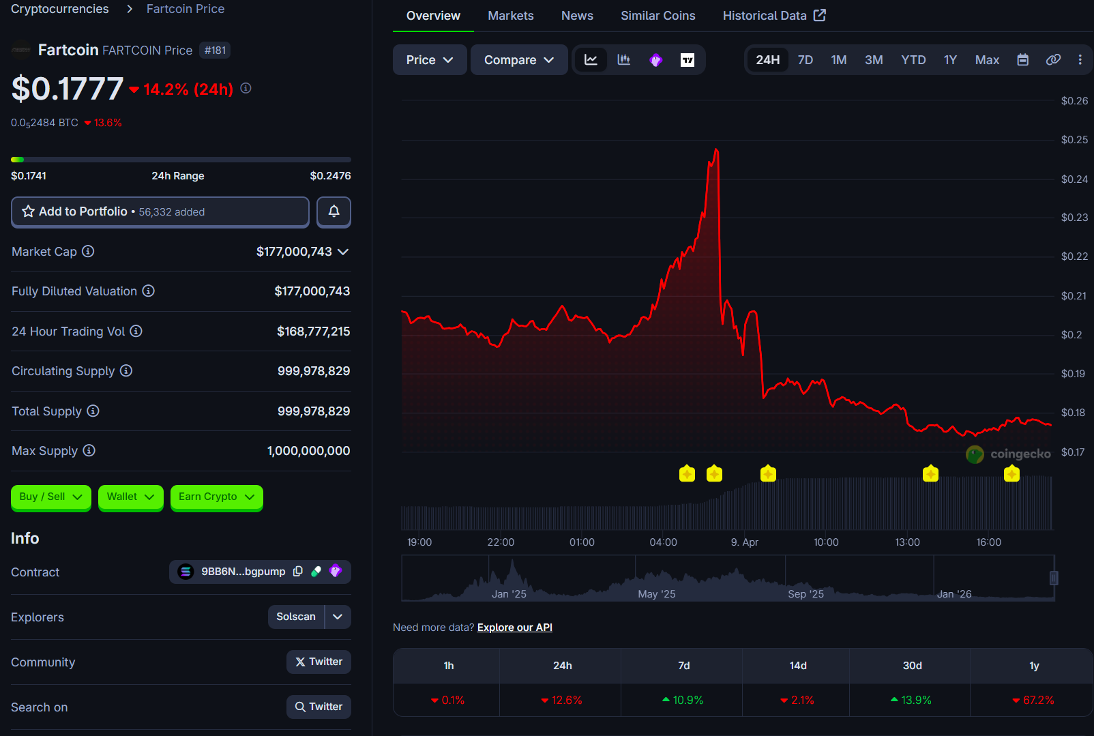Follow the Explore our API link
The image size is (1094, 736).
pos(514,628)
